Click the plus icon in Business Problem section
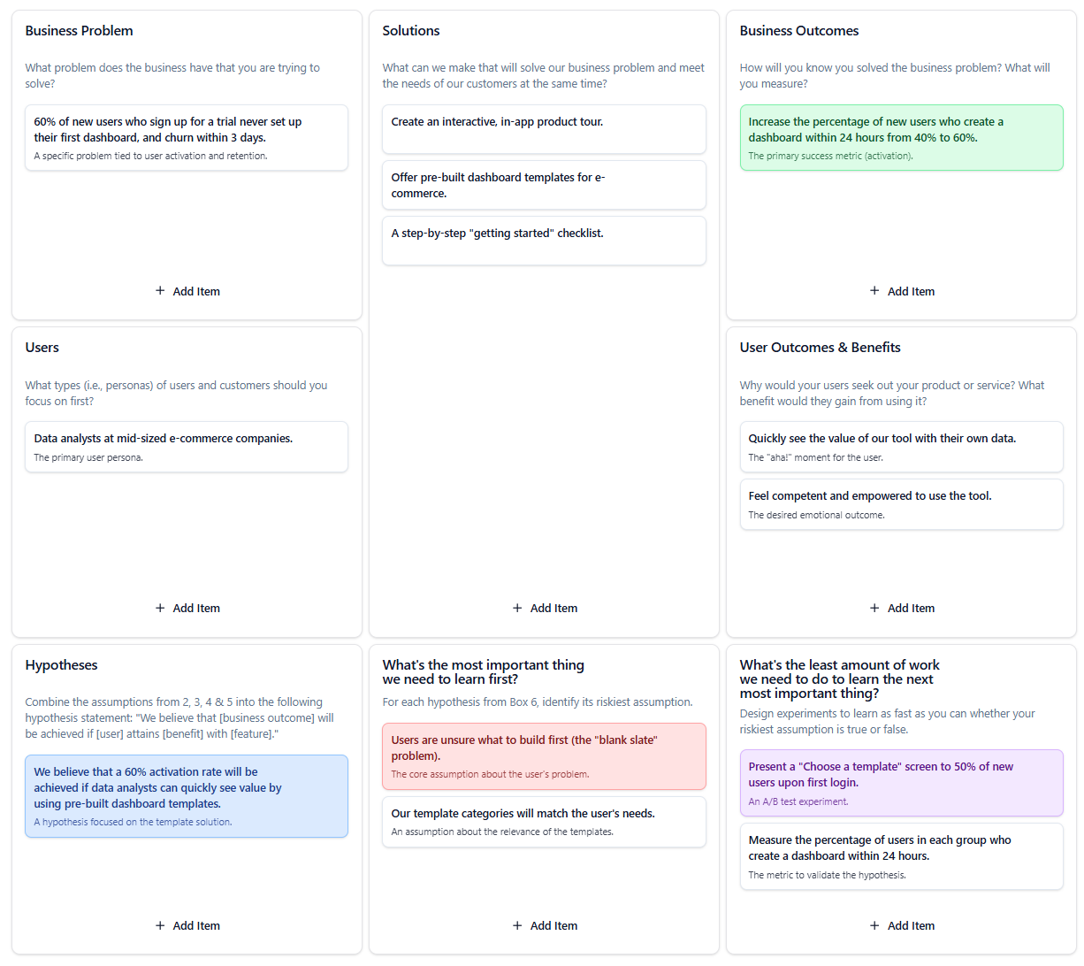 160,291
